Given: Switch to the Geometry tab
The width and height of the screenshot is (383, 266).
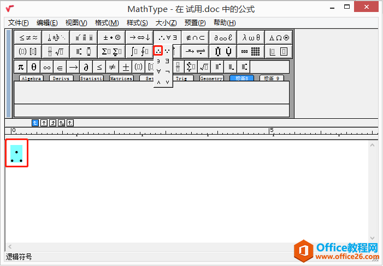Looking at the screenshot, I should (x=211, y=78).
